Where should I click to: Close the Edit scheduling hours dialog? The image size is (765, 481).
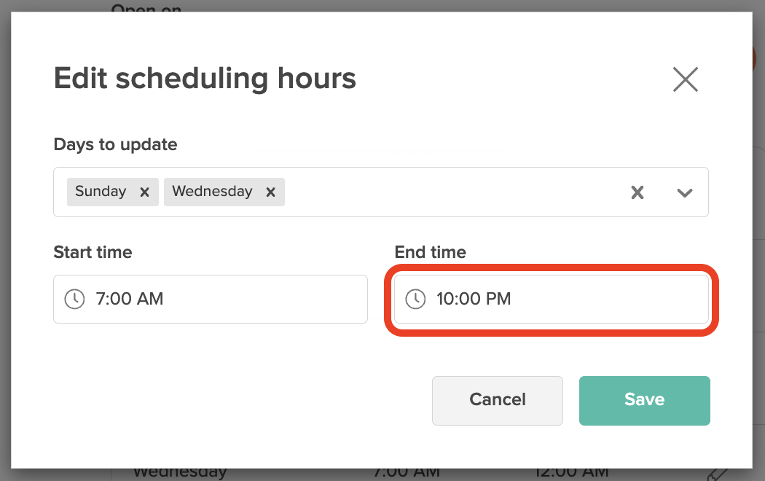click(x=685, y=79)
